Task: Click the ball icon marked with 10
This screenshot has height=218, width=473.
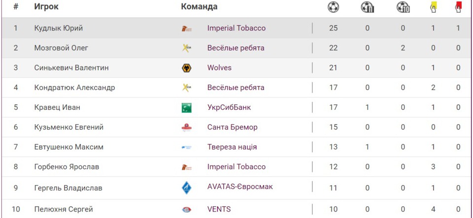Action: pos(403,7)
